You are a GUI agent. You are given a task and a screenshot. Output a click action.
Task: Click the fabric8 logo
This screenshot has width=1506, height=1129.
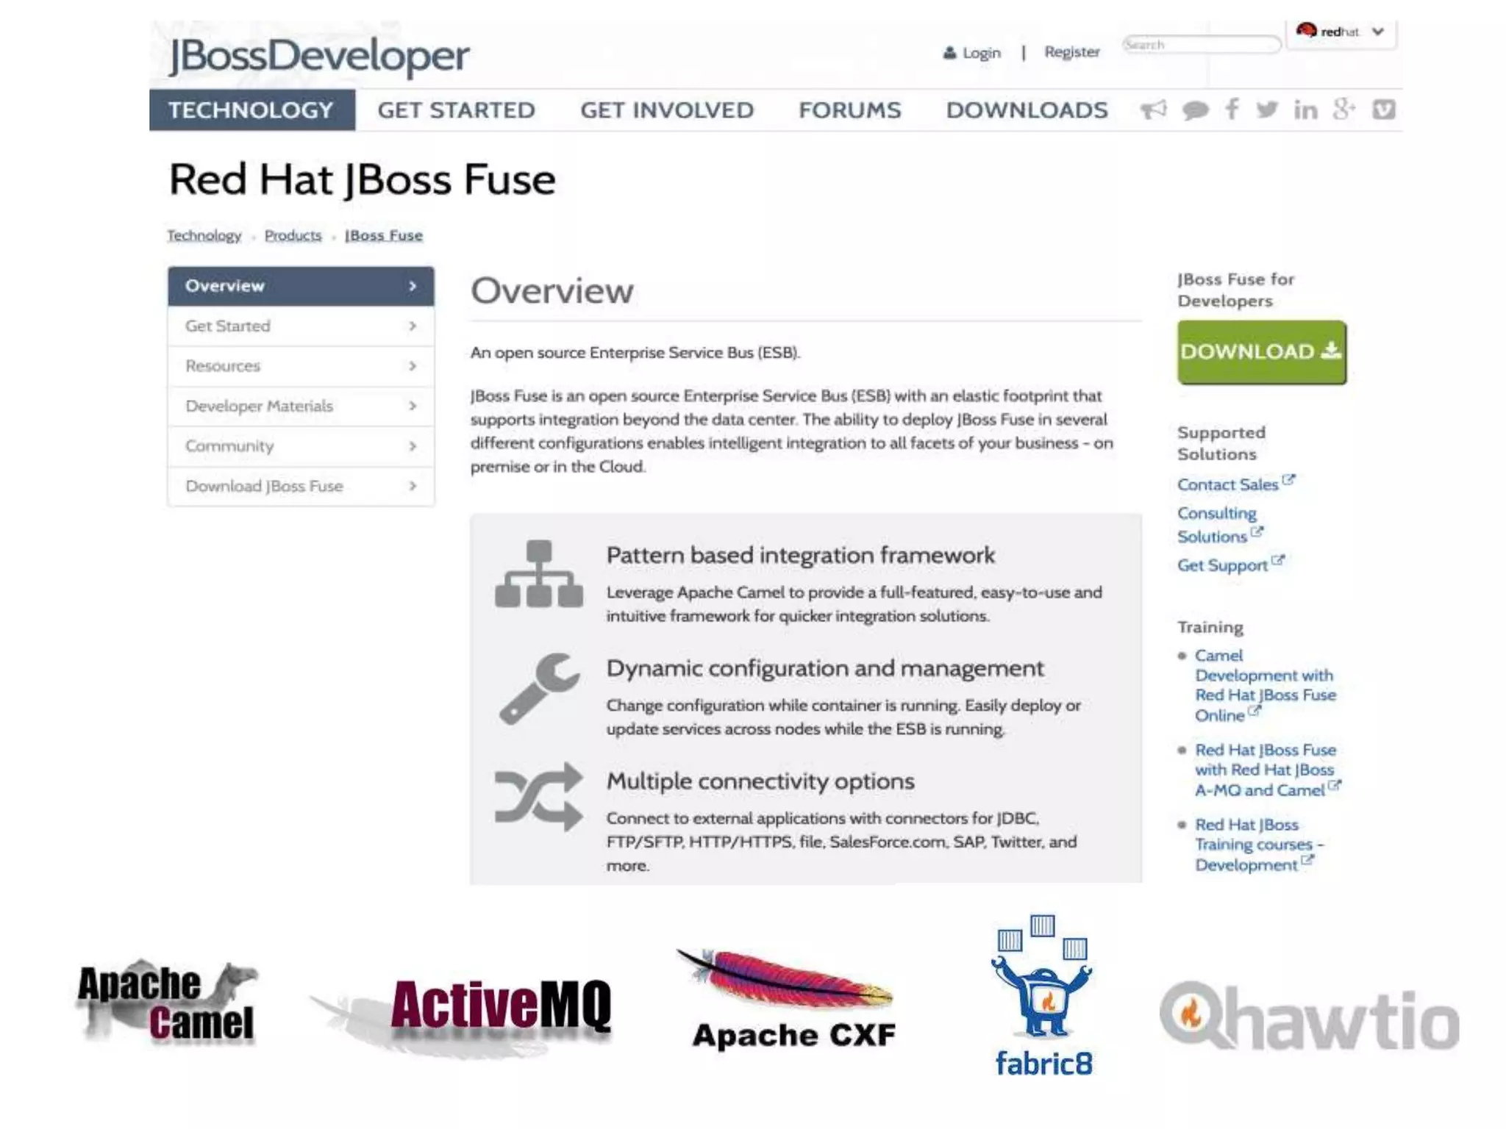coord(1043,996)
